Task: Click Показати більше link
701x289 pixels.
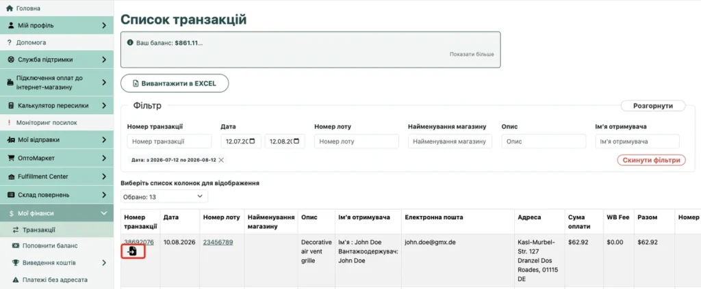Action: 472,54
